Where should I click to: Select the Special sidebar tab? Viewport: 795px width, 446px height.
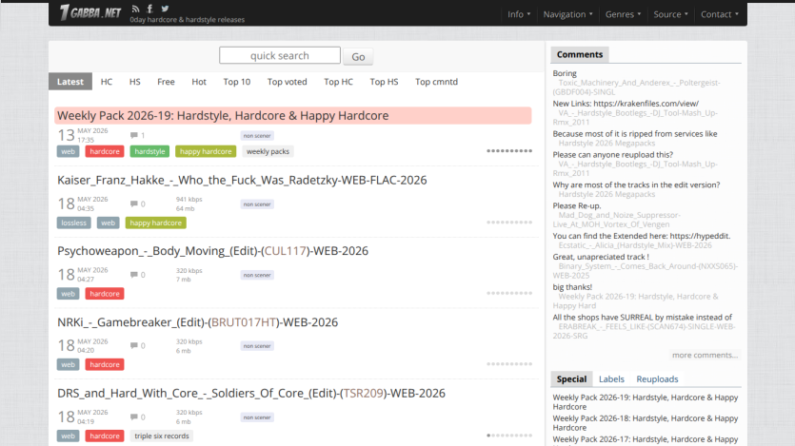(571, 379)
